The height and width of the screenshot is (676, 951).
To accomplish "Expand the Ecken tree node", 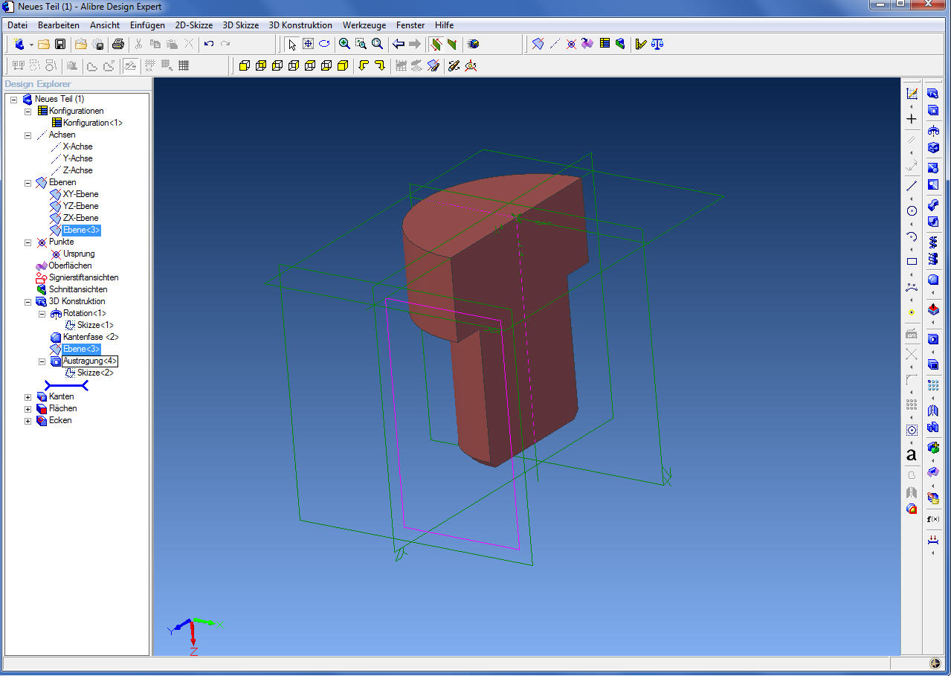I will [28, 421].
